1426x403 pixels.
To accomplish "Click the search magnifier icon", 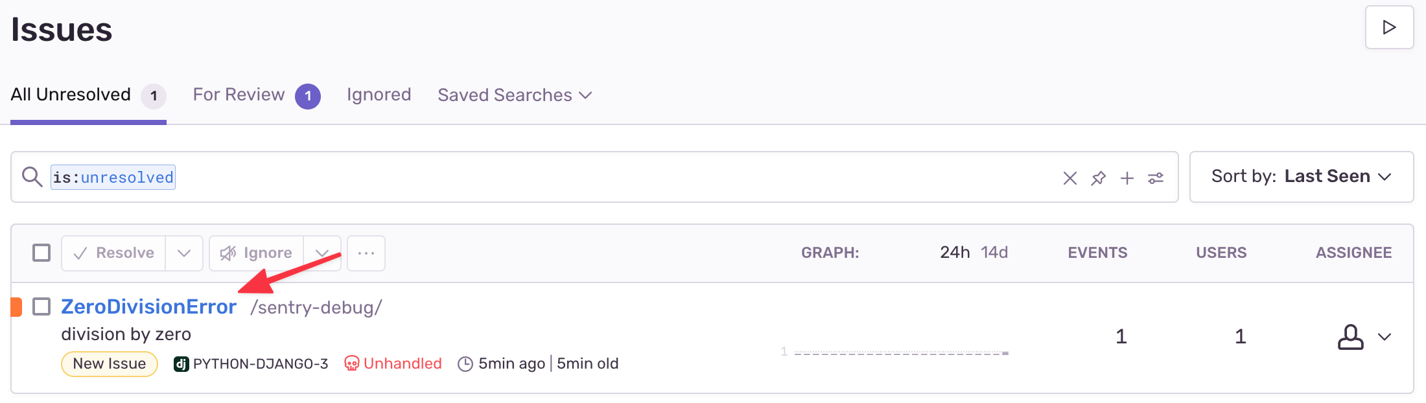I will pos(32,176).
